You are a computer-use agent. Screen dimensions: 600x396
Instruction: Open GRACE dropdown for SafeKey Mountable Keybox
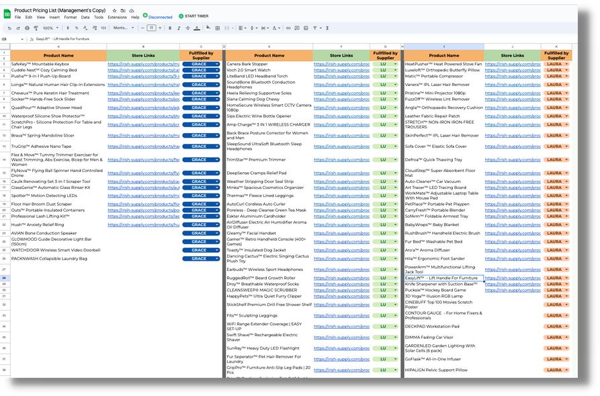point(217,64)
